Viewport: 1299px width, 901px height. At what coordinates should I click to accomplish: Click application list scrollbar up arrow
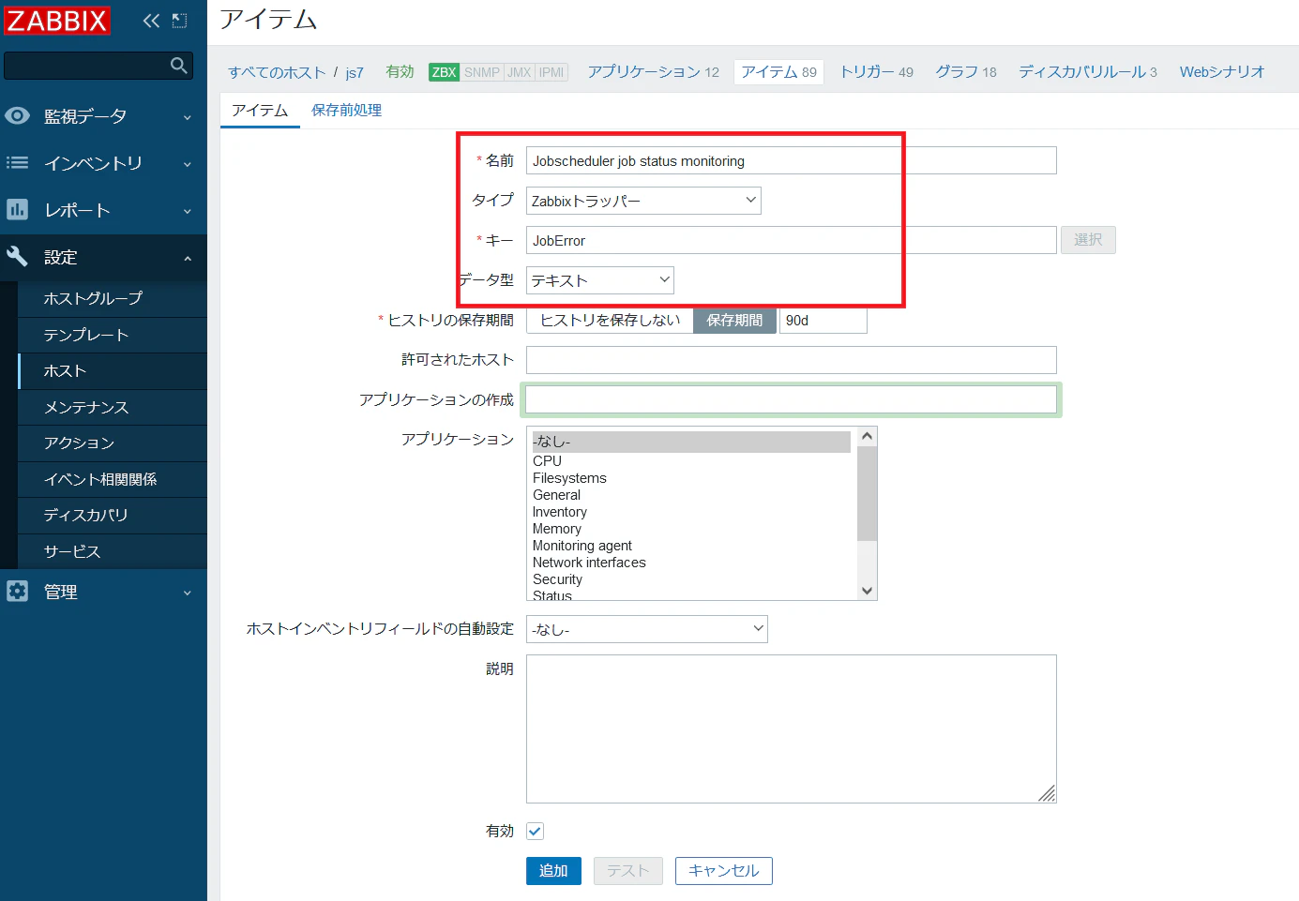868,436
